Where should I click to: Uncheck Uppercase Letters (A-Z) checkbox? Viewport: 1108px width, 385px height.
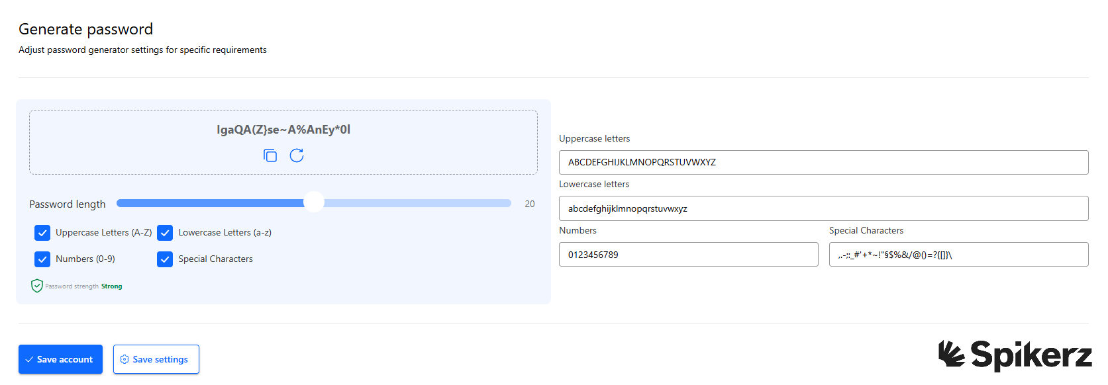(x=42, y=233)
